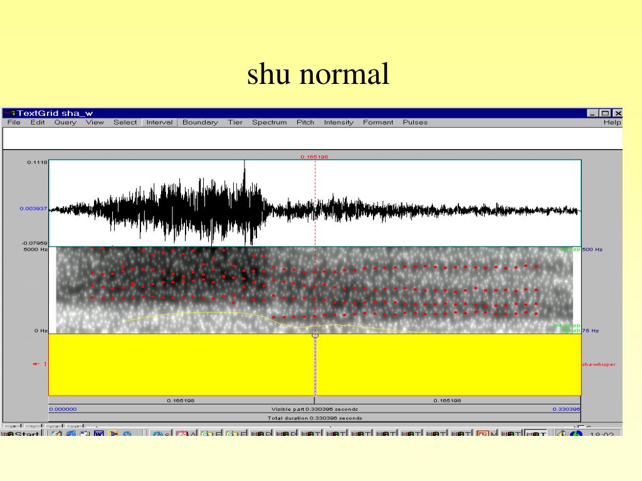Click the left 0.165198 duration bar
642x481 pixels.
pyautogui.click(x=181, y=400)
